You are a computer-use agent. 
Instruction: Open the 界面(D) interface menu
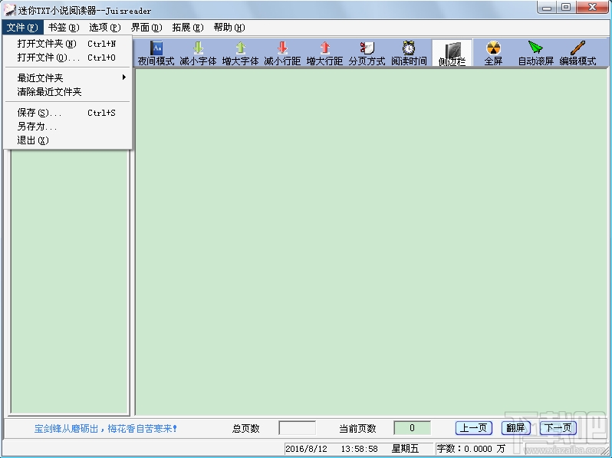146,28
